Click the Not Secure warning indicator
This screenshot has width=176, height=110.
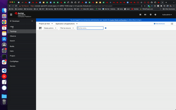click(x=24, y=6)
